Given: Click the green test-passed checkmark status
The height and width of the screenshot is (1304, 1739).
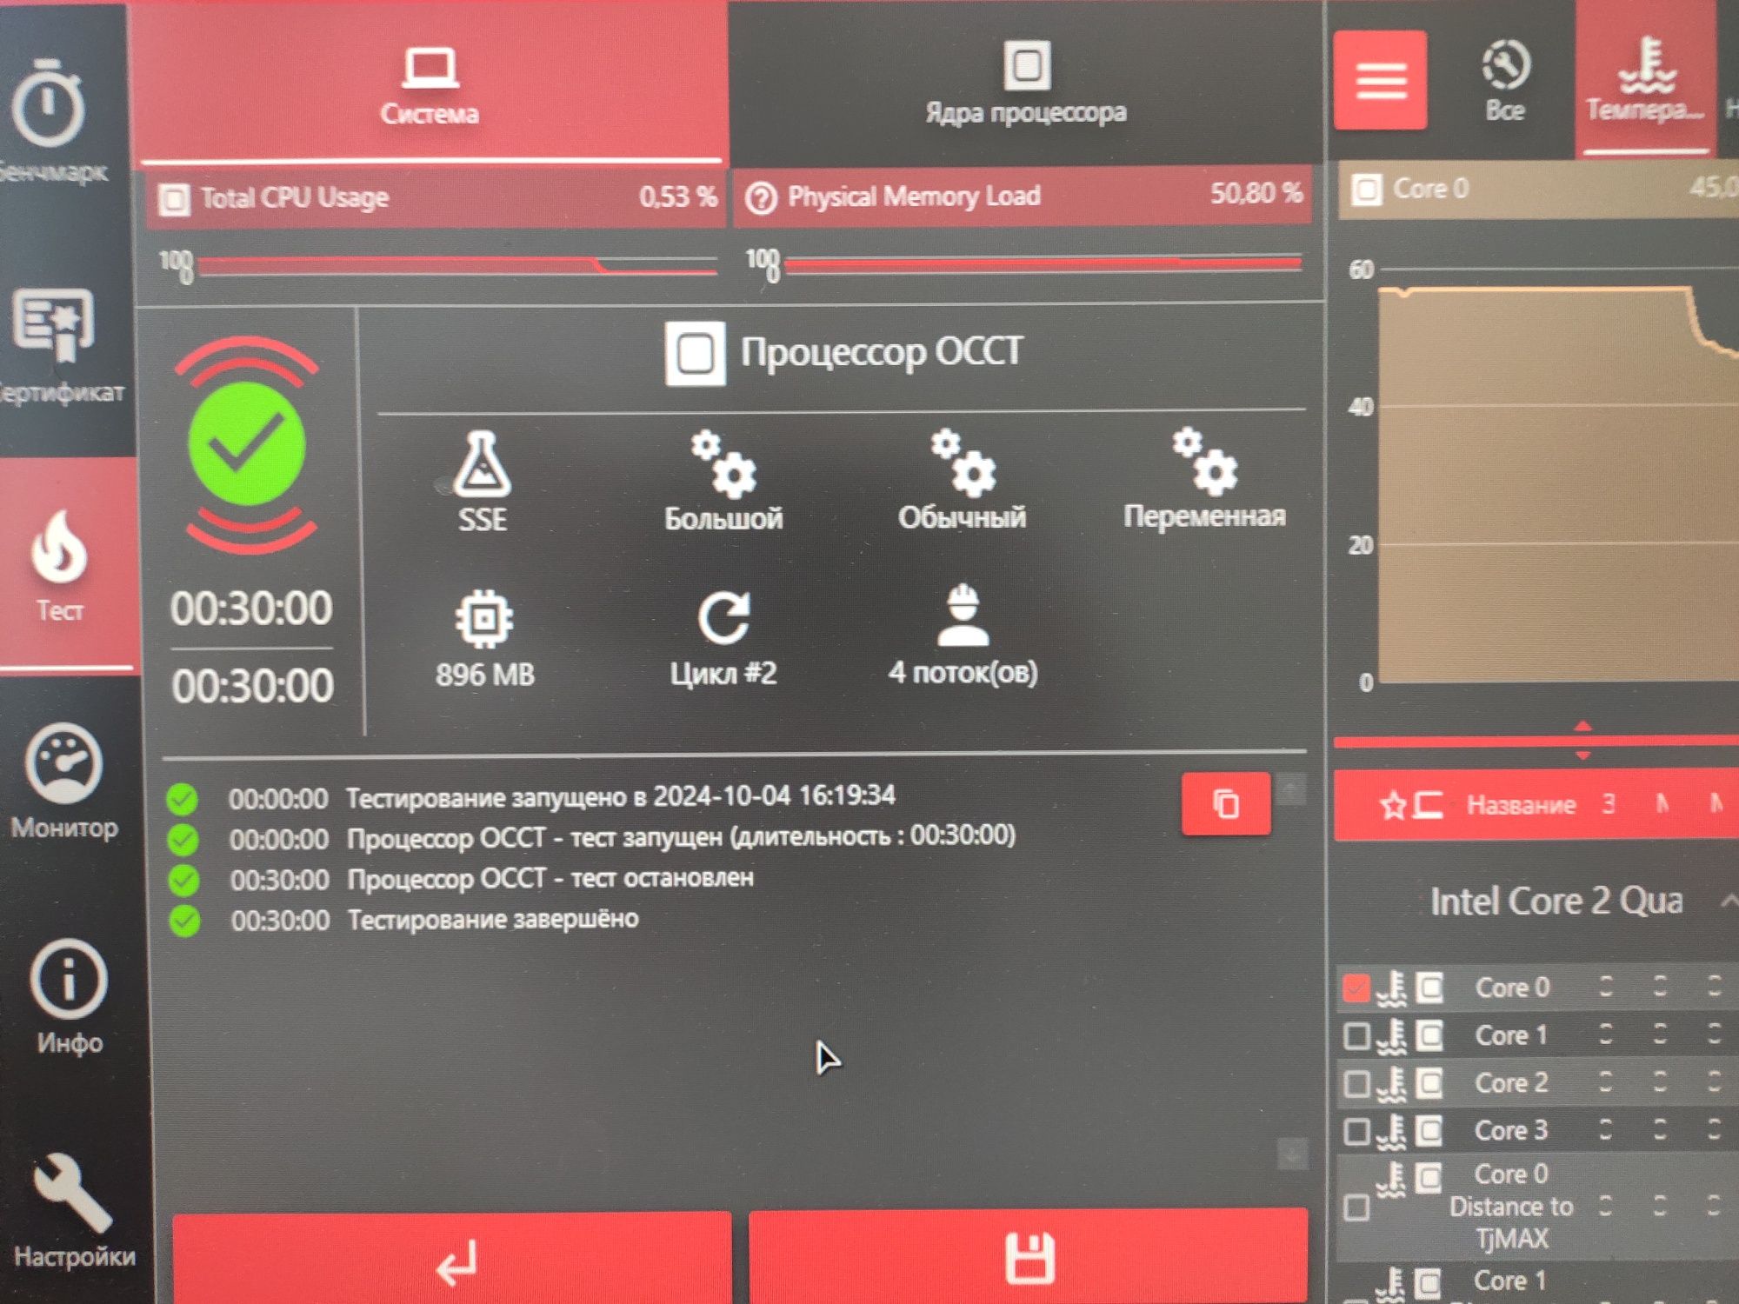Looking at the screenshot, I should pyautogui.click(x=247, y=444).
